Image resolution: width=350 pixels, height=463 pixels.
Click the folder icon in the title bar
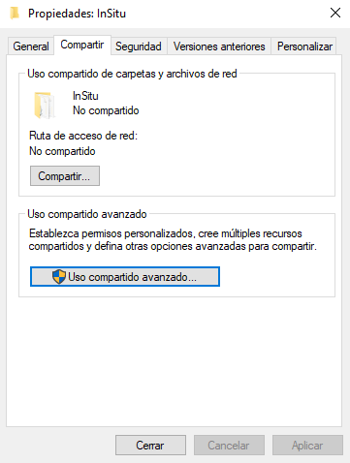pyautogui.click(x=15, y=14)
